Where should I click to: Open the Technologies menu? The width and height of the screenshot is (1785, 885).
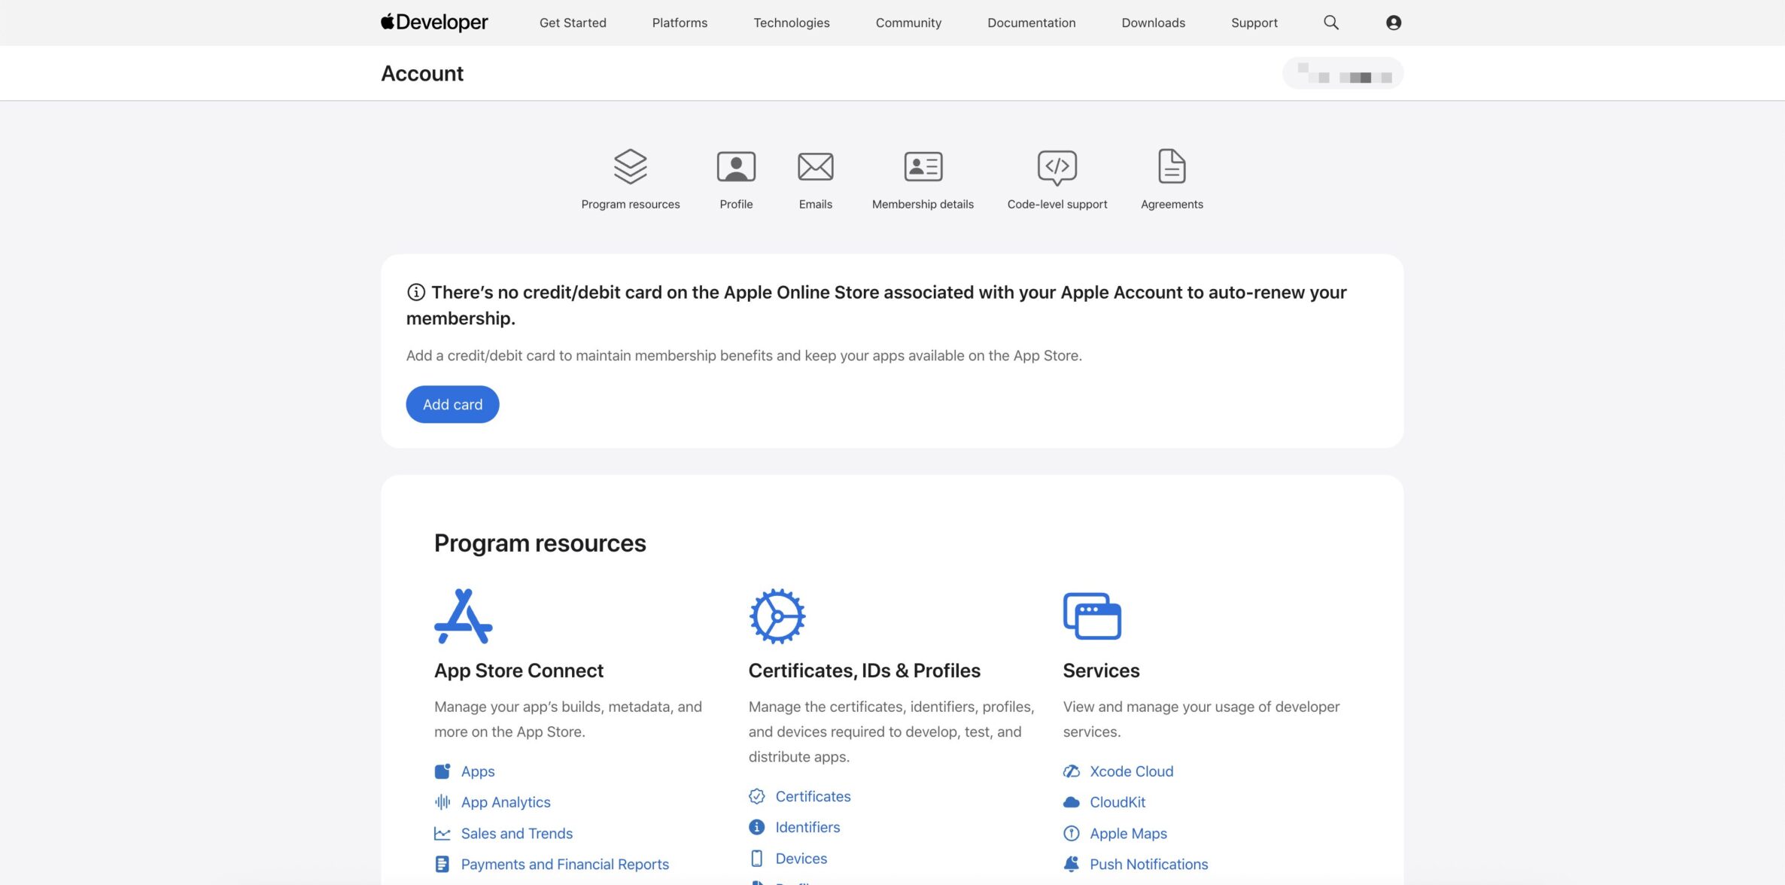pos(792,23)
